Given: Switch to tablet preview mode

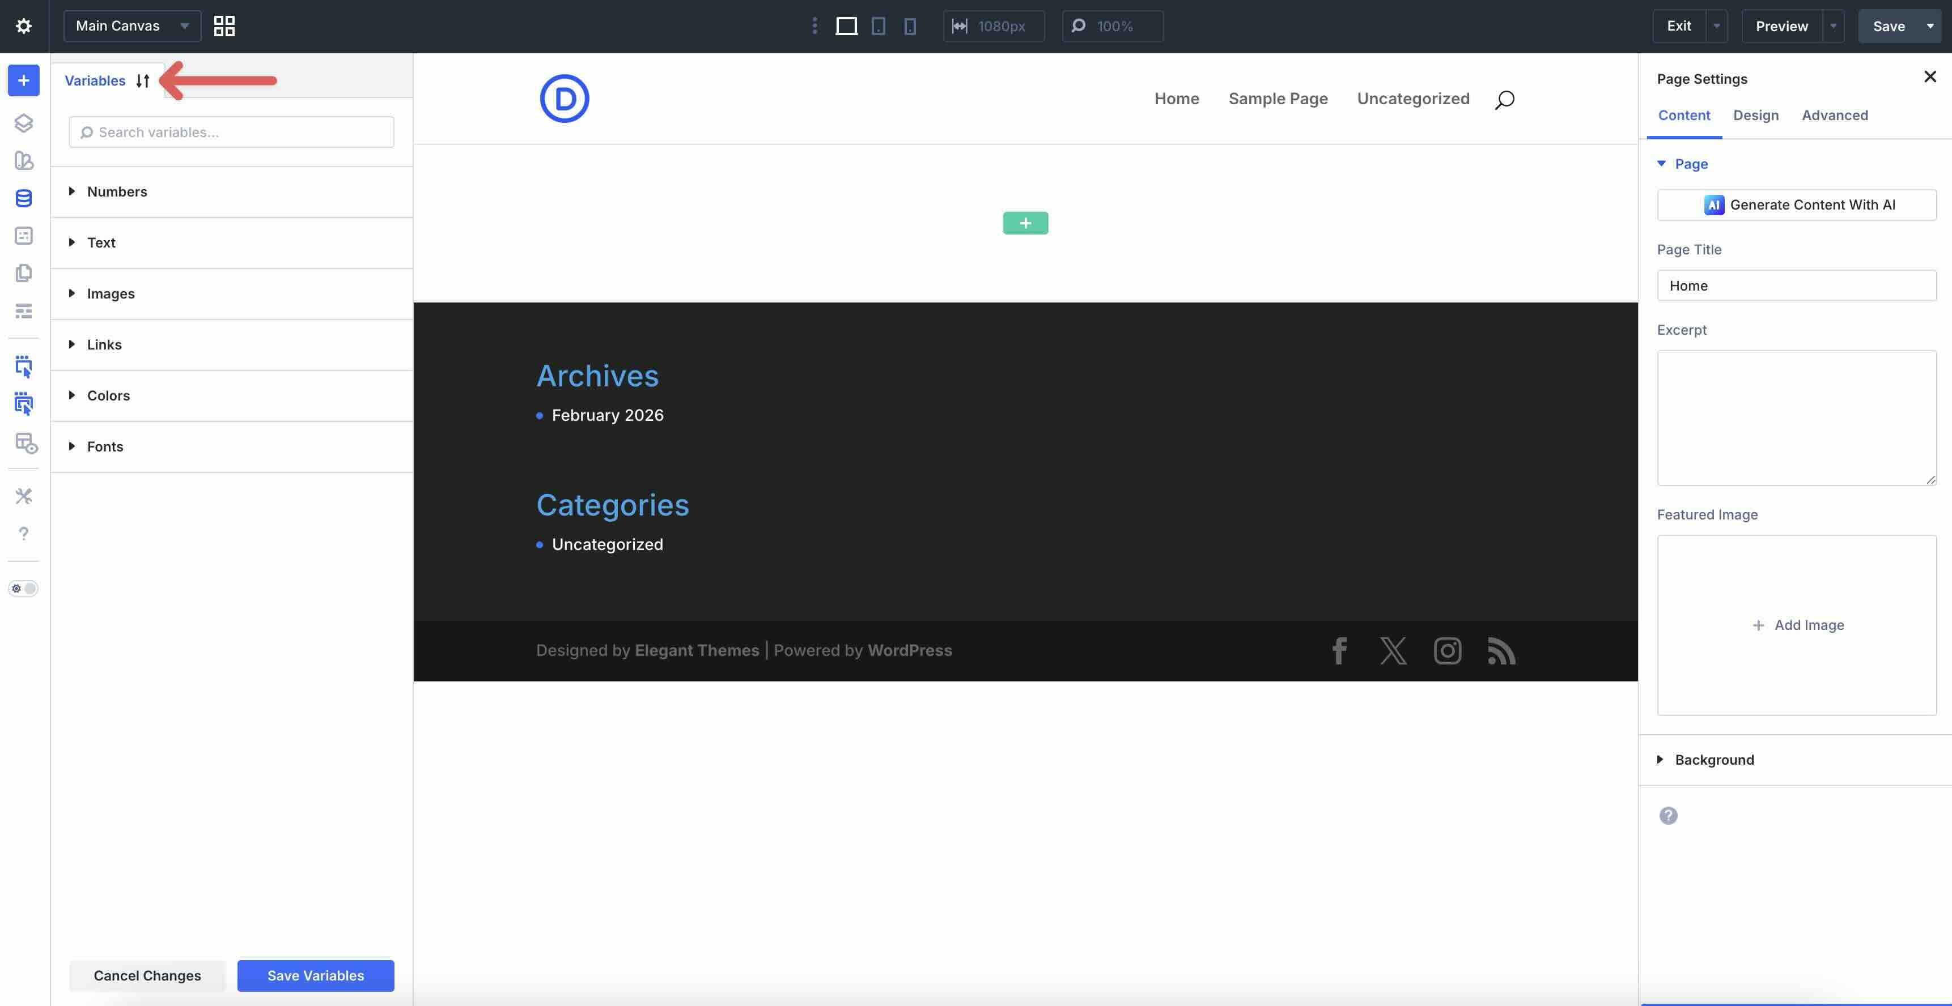Looking at the screenshot, I should coord(877,25).
